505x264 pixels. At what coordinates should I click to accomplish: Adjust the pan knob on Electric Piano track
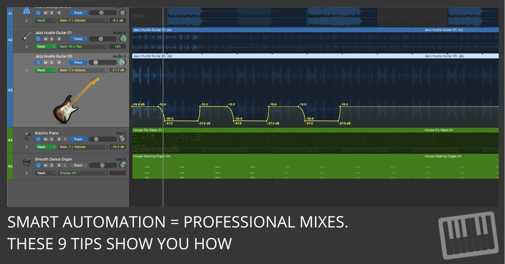tap(122, 139)
